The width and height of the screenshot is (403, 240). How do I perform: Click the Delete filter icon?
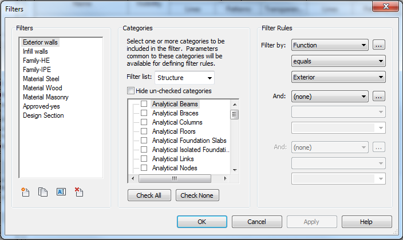(x=78, y=192)
